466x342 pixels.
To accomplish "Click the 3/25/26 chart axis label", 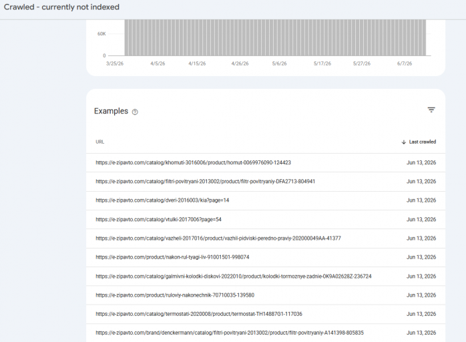I will coord(115,63).
